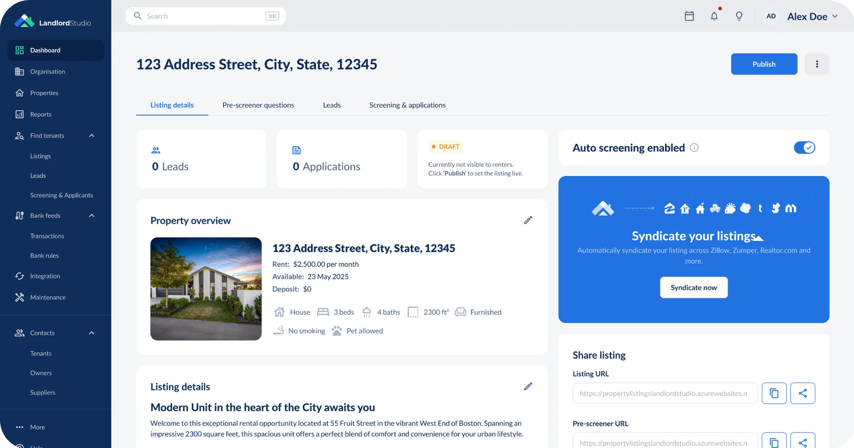Share the Listing URL
Screen dimensions: 854x448
click(x=802, y=393)
